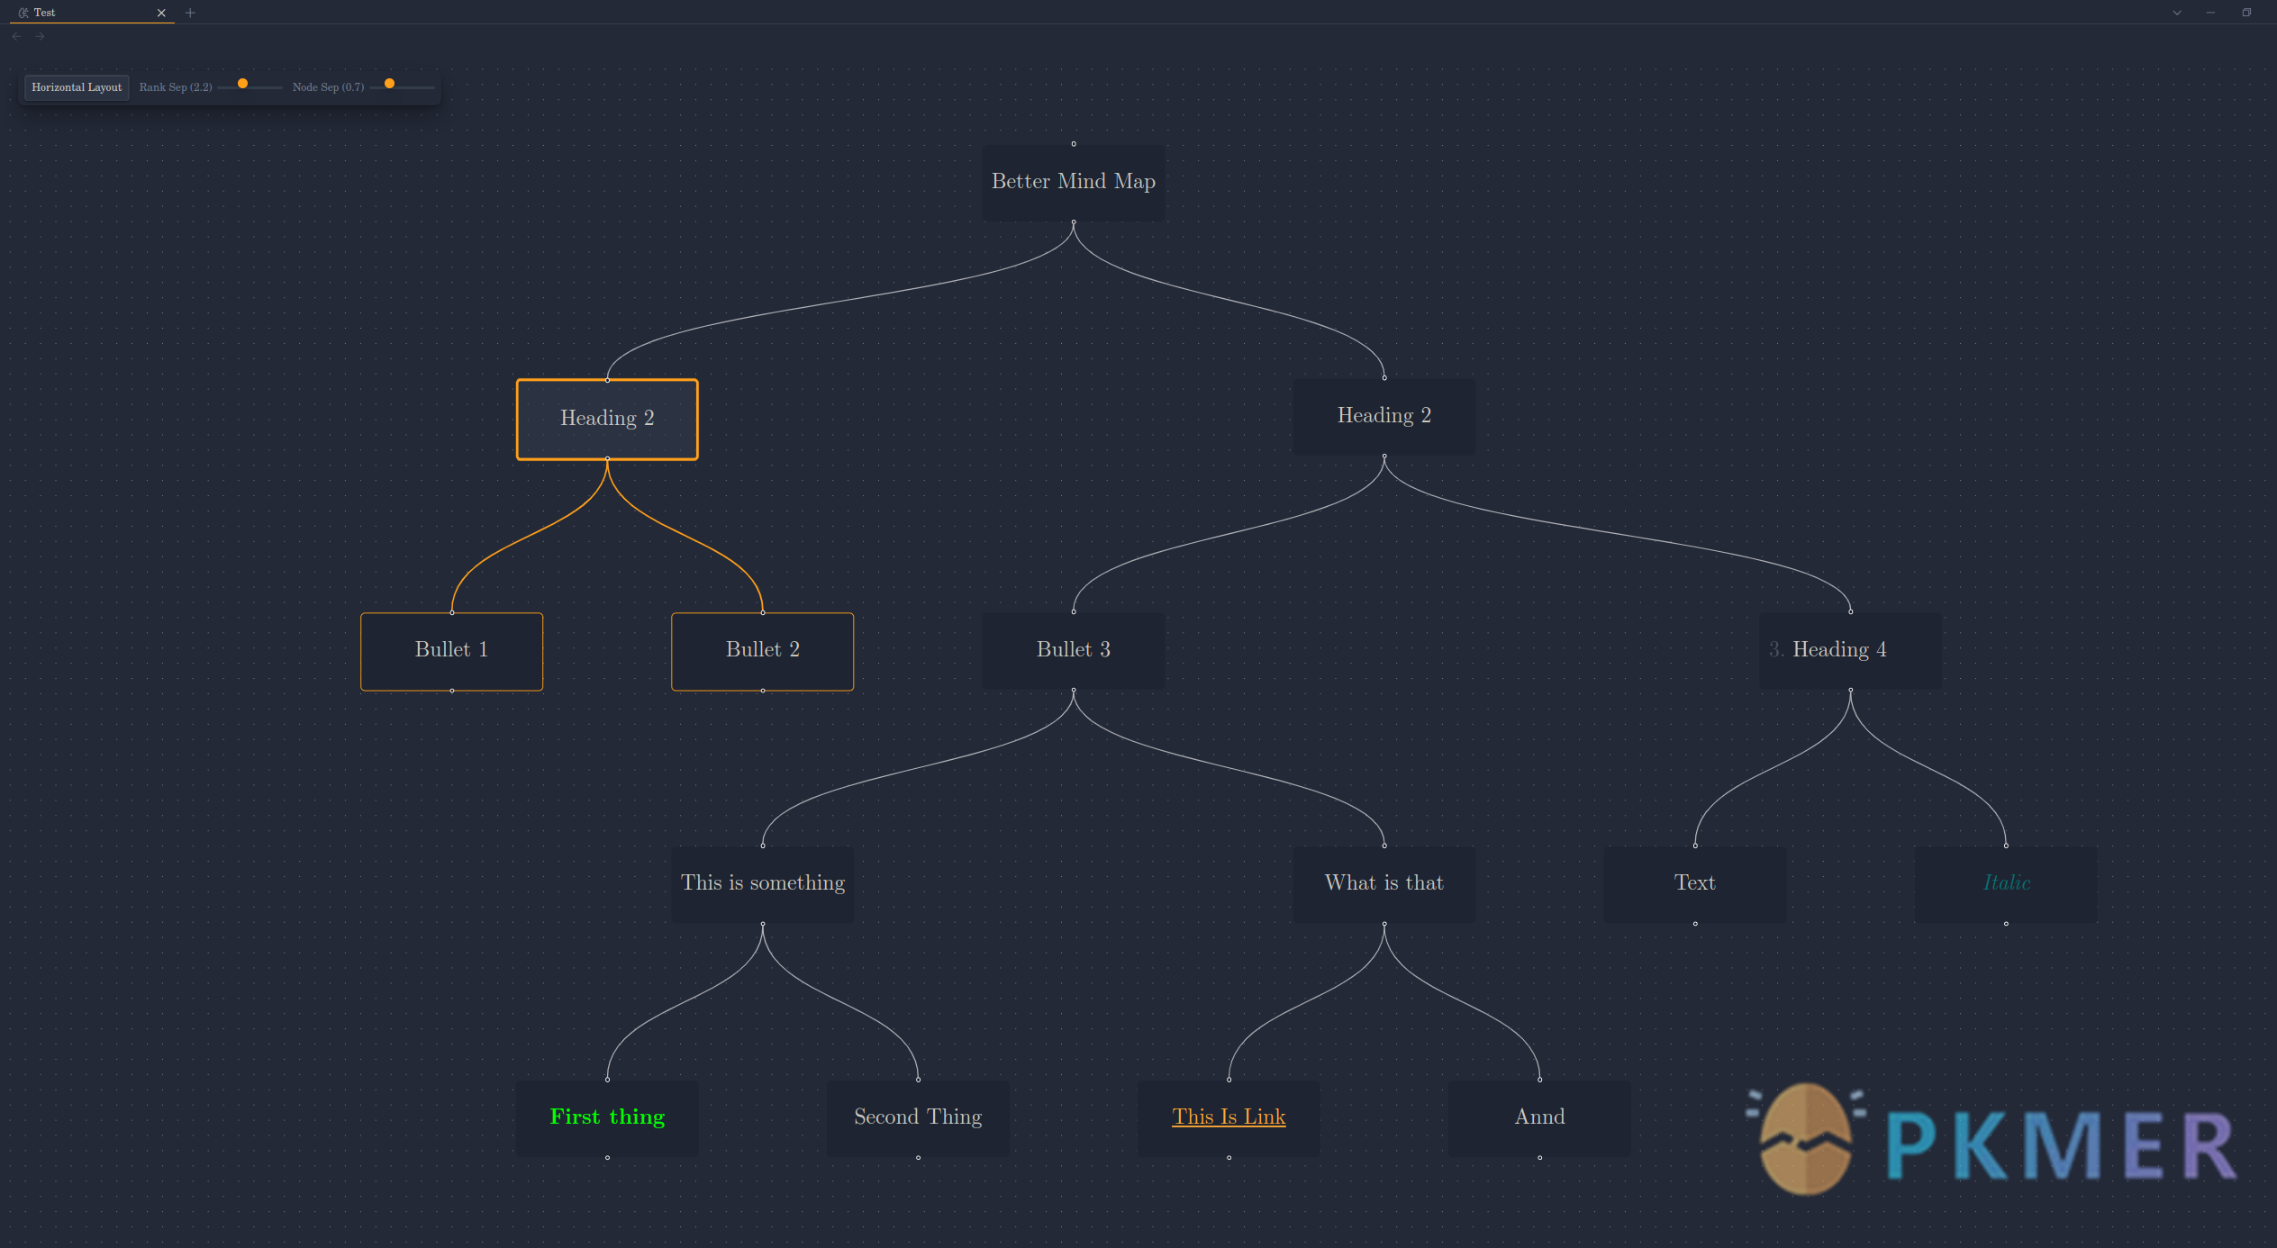The width and height of the screenshot is (2277, 1248).
Task: Click the Italic node
Action: pyautogui.click(x=2006, y=884)
